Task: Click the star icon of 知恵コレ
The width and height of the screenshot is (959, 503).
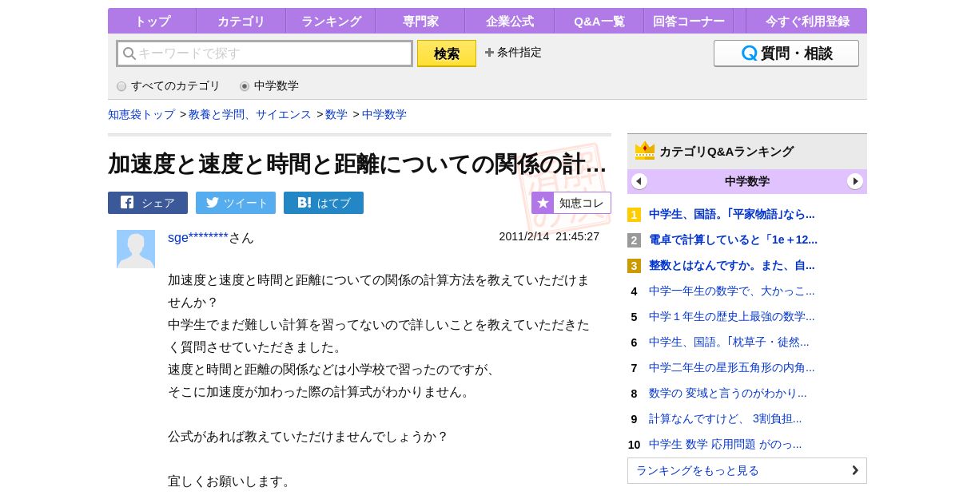Action: (543, 203)
